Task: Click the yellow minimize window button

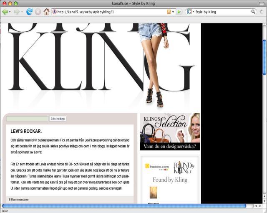Action: 10,3
